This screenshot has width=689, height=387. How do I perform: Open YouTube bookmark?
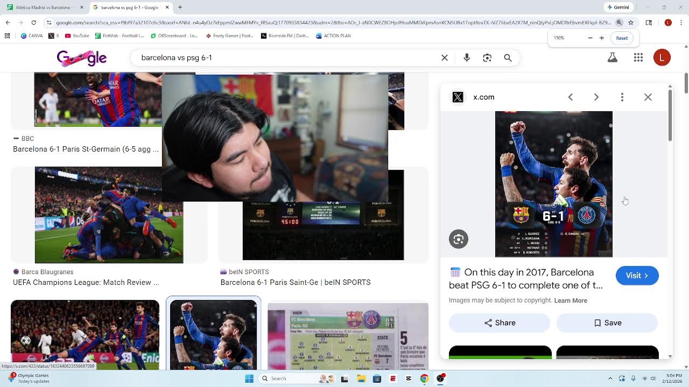(x=77, y=36)
